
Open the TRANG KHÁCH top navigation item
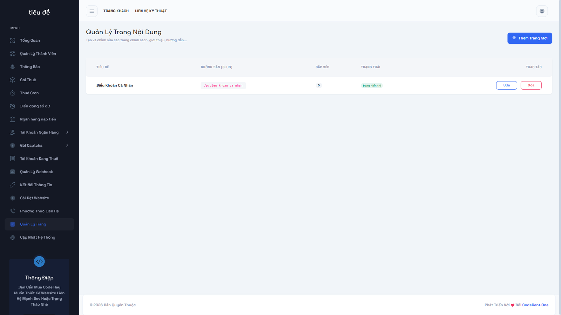(116, 11)
